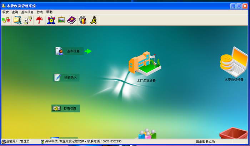Click the 水费价格设置 label

234,80
